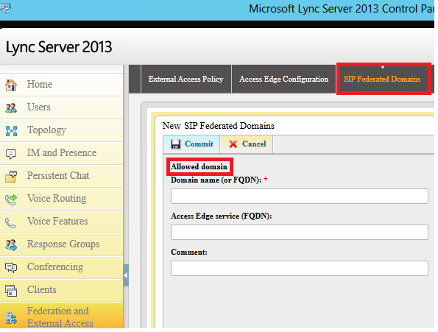Image resolution: width=438 pixels, height=332 pixels.
Task: Click the red X Cancel icon
Action: [233, 144]
